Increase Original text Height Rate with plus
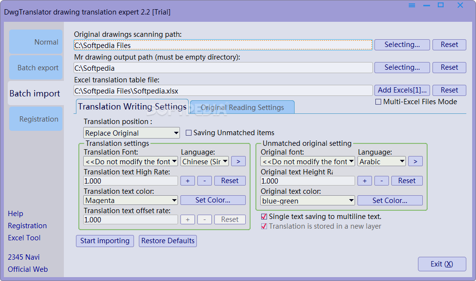Image resolution: width=476 pixels, height=281 pixels. coord(365,181)
